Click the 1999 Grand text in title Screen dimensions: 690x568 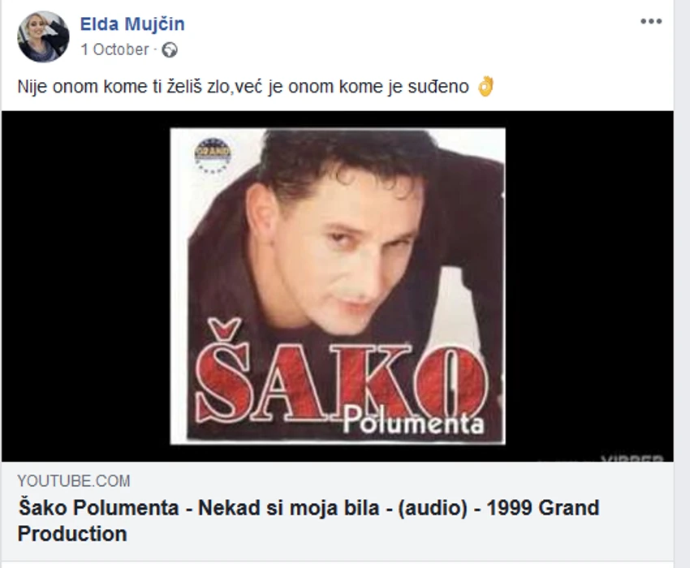click(543, 508)
